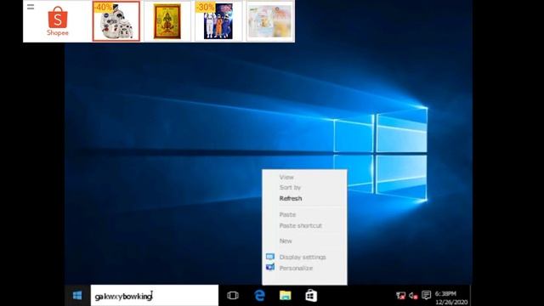Click the network status tray icon

click(x=400, y=296)
